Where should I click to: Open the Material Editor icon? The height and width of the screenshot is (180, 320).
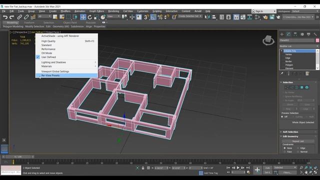point(258,17)
